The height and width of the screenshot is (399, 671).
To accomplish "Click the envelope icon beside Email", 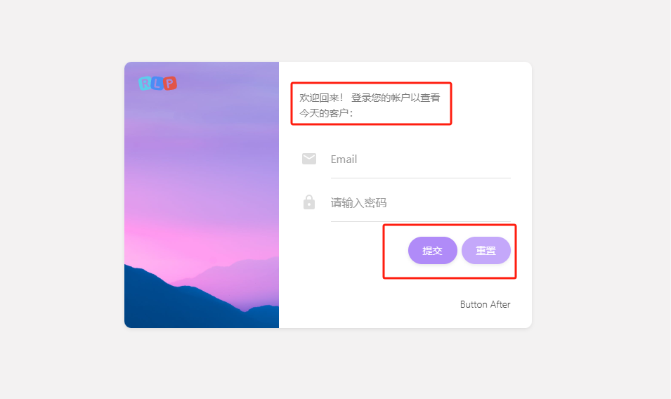I will click(x=309, y=159).
